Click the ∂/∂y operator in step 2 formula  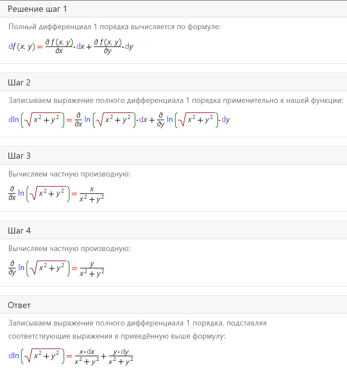tap(161, 120)
